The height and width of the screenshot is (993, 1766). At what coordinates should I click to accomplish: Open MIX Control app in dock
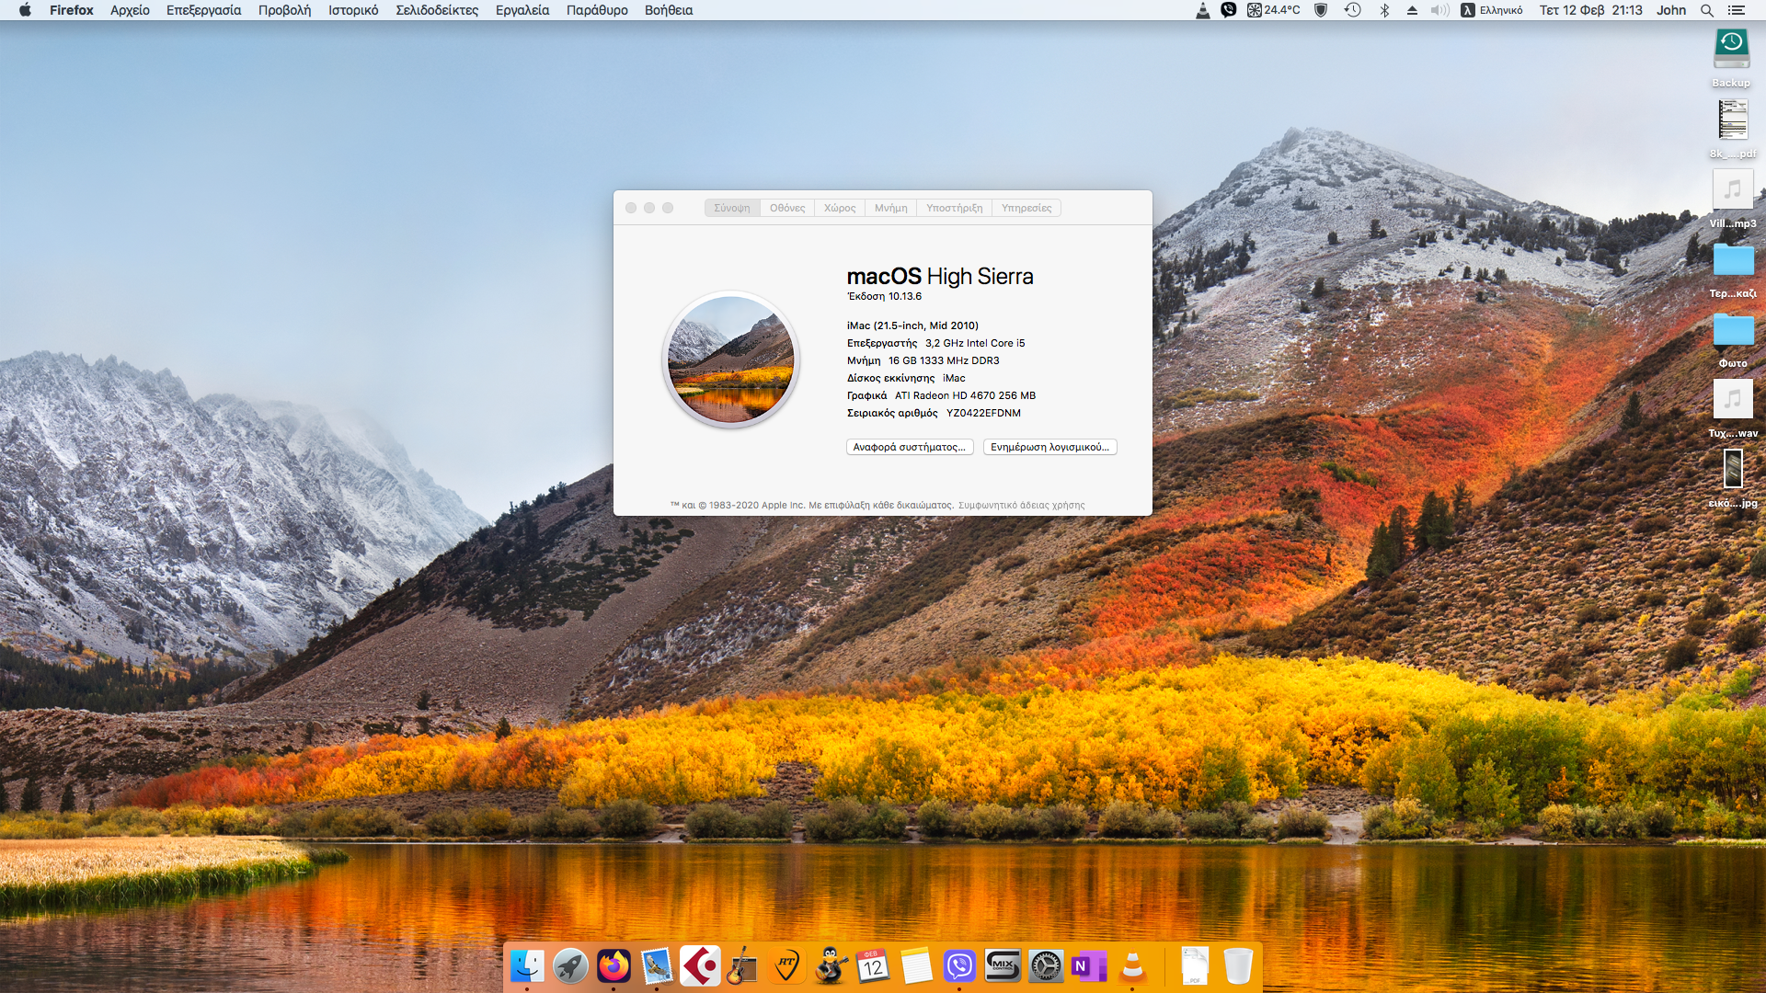click(x=1003, y=966)
